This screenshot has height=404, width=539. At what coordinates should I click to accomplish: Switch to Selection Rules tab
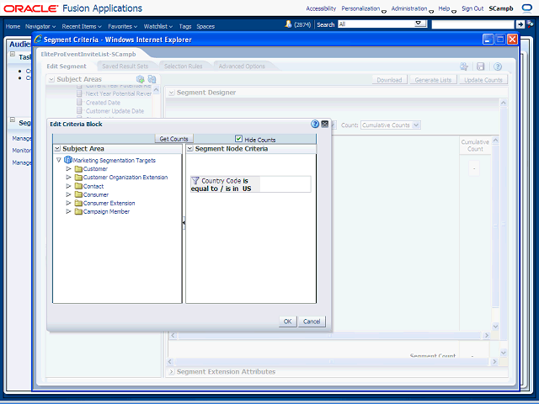[x=184, y=66]
